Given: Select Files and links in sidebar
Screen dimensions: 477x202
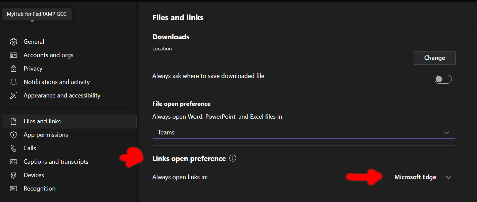Looking at the screenshot, I should (42, 121).
